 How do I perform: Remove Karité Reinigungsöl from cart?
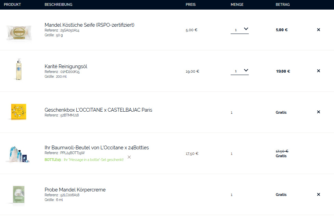coord(319,71)
